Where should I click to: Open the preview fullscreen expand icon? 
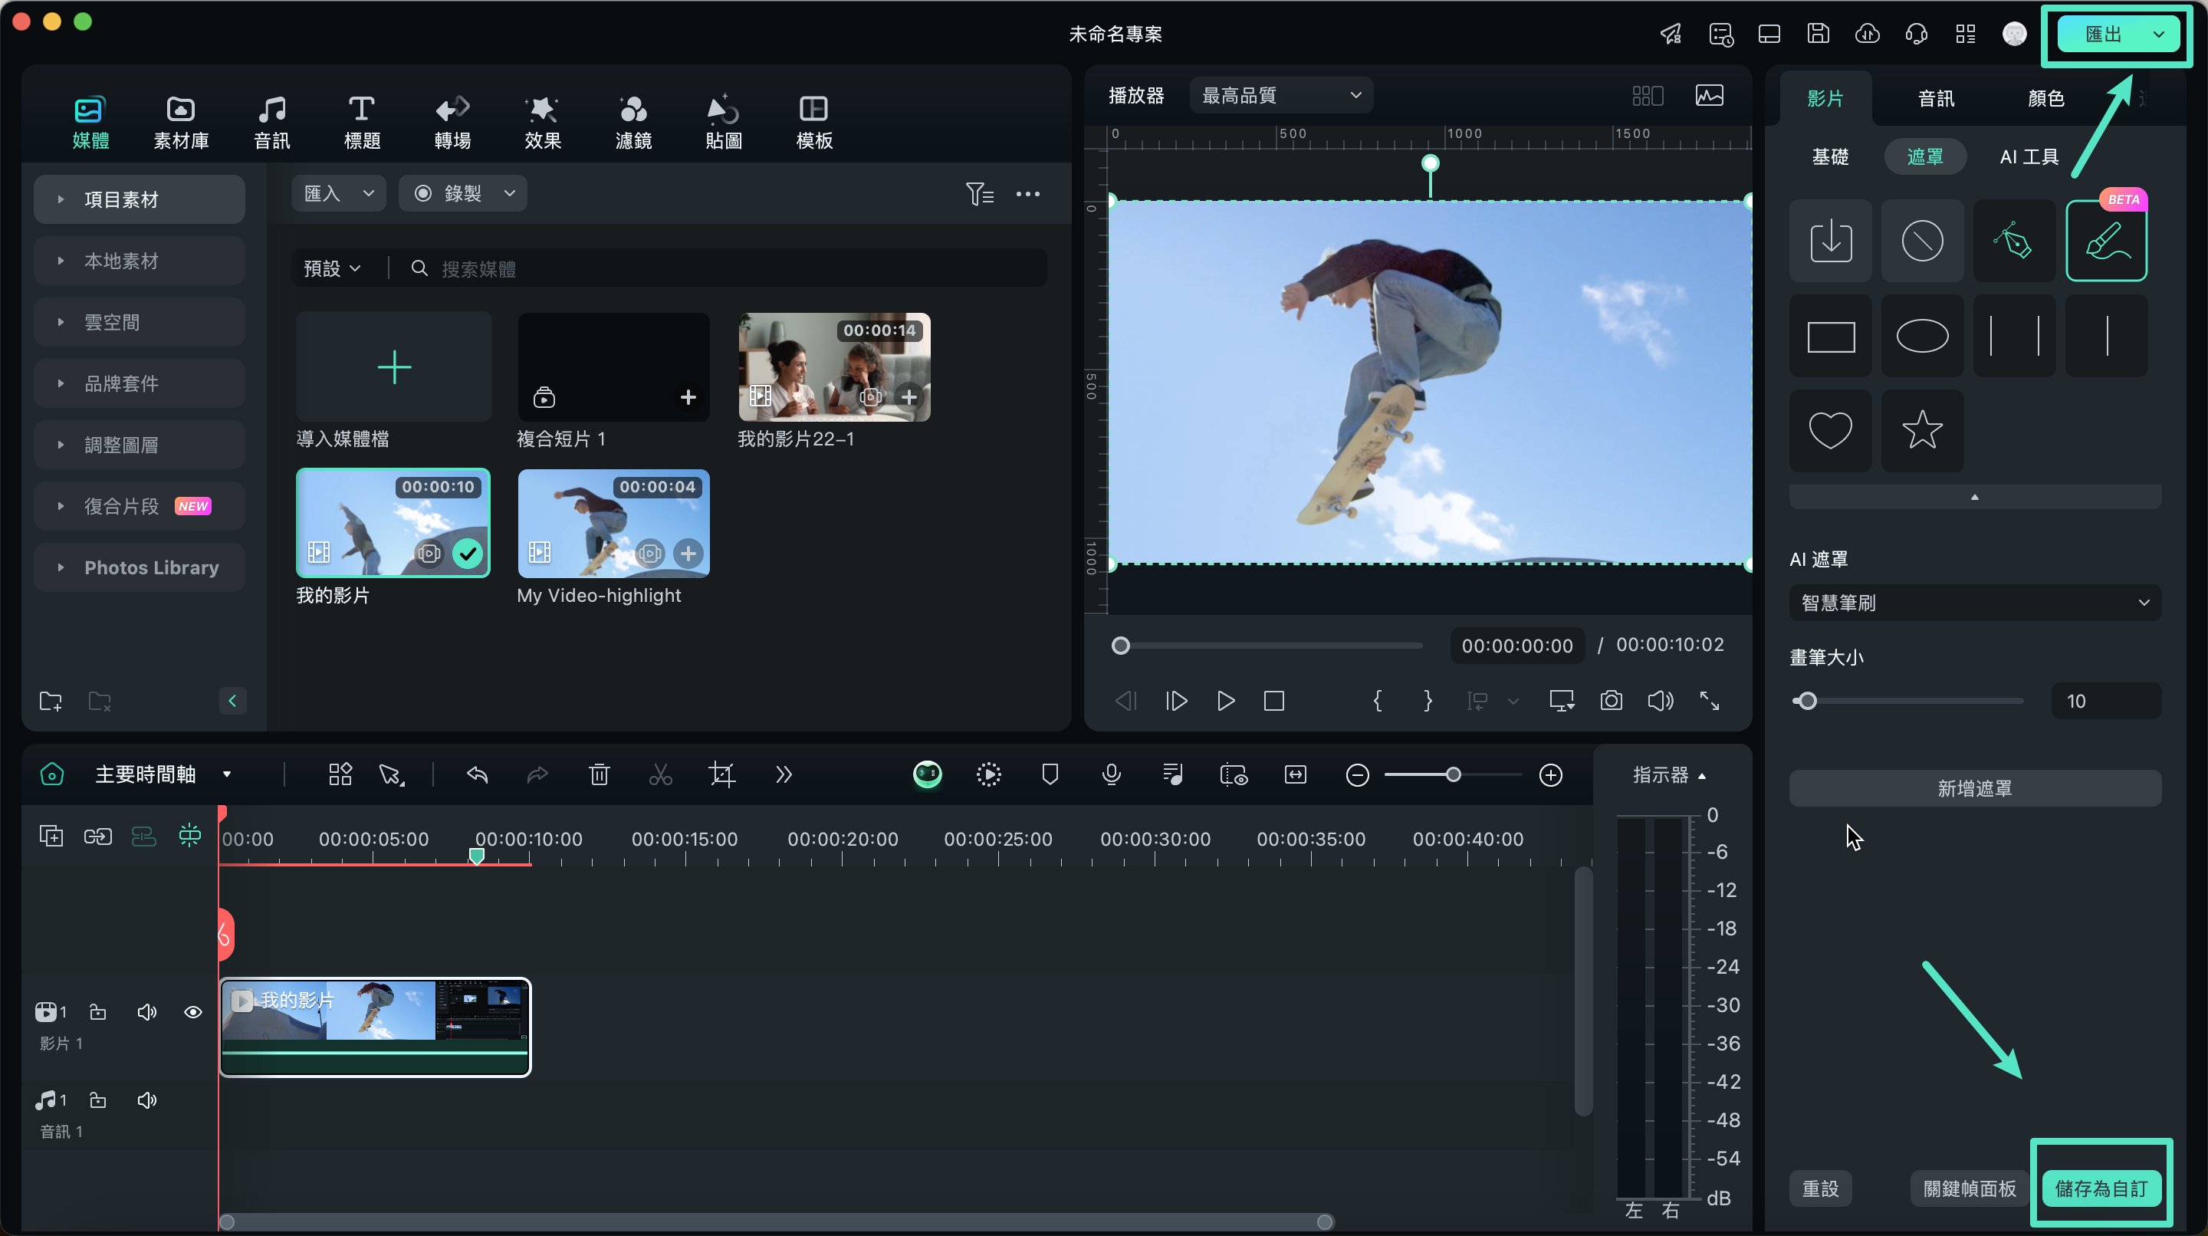[x=1709, y=701]
